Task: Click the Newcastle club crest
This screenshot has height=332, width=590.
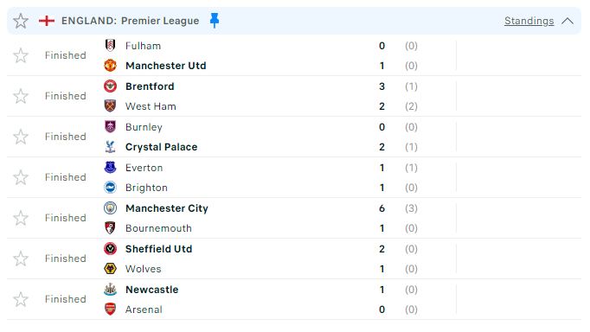Action: [x=110, y=289]
